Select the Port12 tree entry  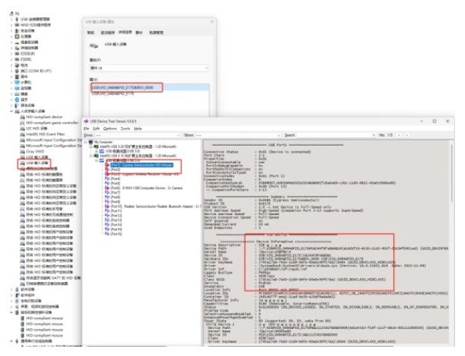tap(116, 216)
